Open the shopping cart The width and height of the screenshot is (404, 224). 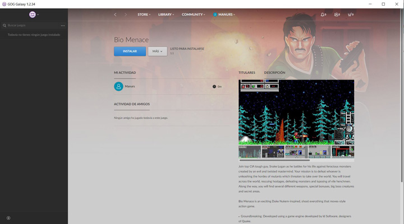(350, 15)
